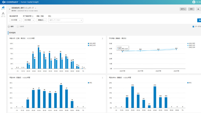Uncheck the データラベル checkbox
This screenshot has width=201, height=113.
pos(193,27)
